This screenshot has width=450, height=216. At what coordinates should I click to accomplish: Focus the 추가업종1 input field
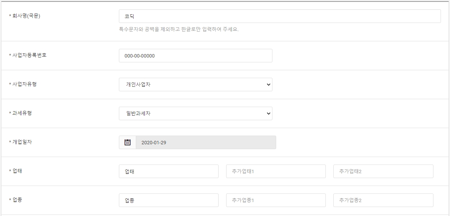(276, 200)
